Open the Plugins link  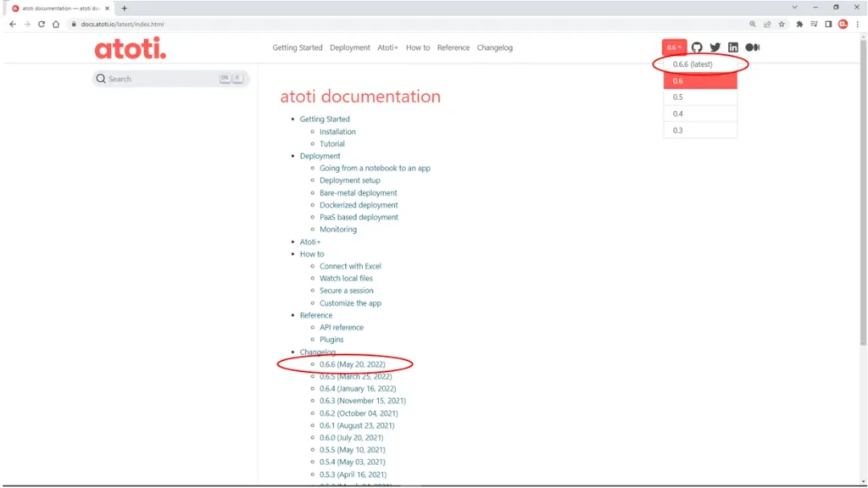tap(331, 340)
